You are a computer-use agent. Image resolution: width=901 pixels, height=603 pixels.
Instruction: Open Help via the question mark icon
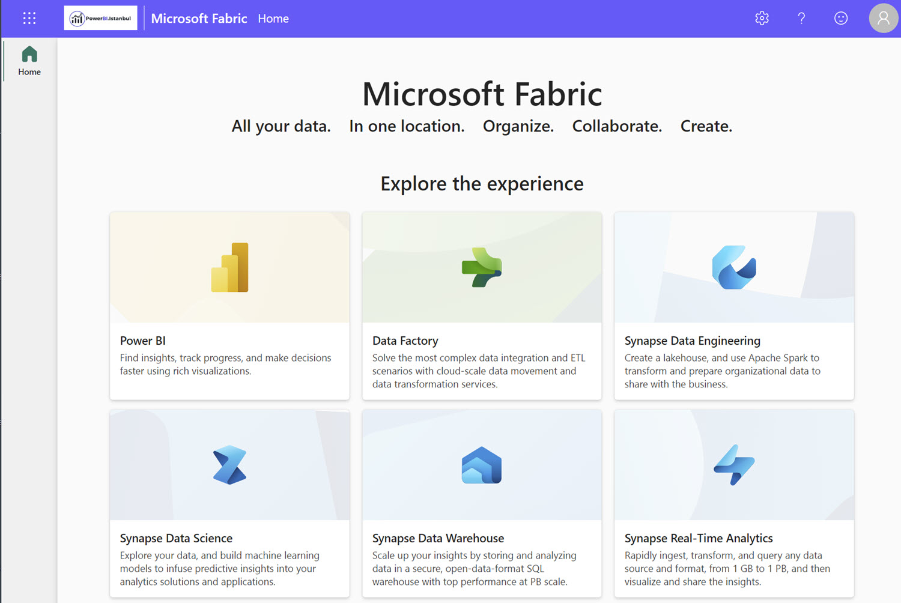(x=801, y=18)
